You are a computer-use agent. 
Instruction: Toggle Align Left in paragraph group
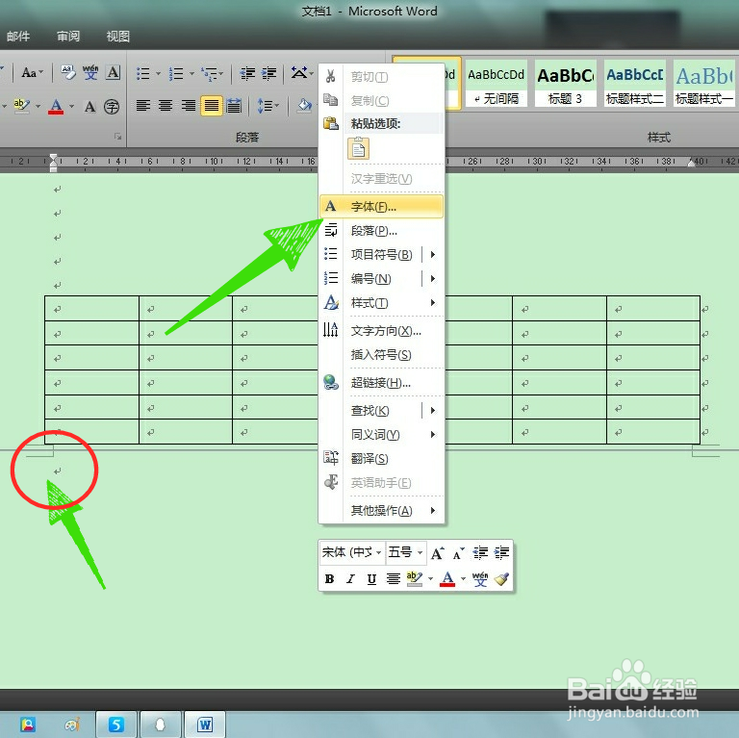point(143,106)
